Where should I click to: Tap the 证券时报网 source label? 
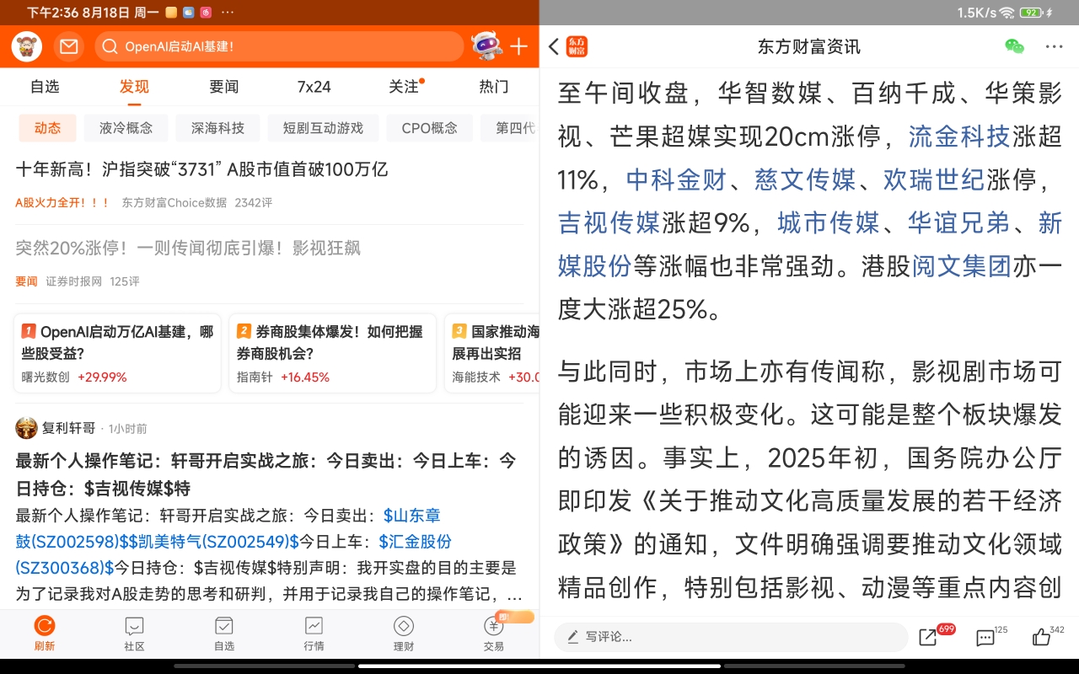pos(73,281)
